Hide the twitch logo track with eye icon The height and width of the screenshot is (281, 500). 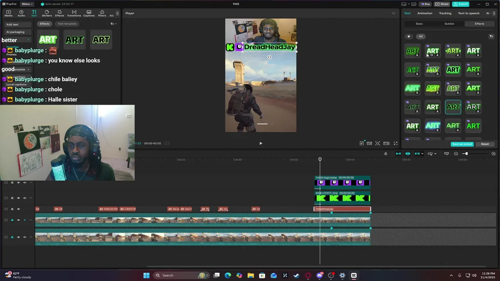point(18,183)
